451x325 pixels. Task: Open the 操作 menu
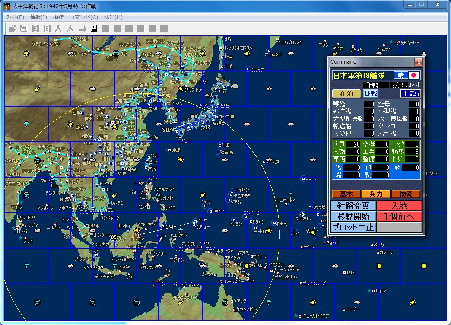tap(58, 17)
